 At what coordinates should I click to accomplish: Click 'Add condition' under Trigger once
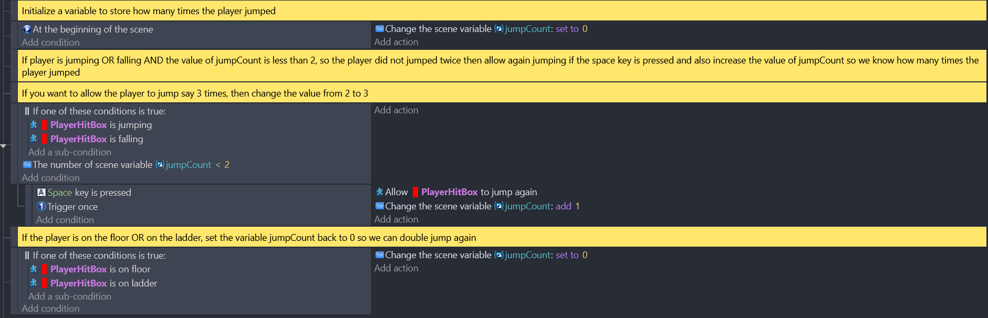(65, 220)
